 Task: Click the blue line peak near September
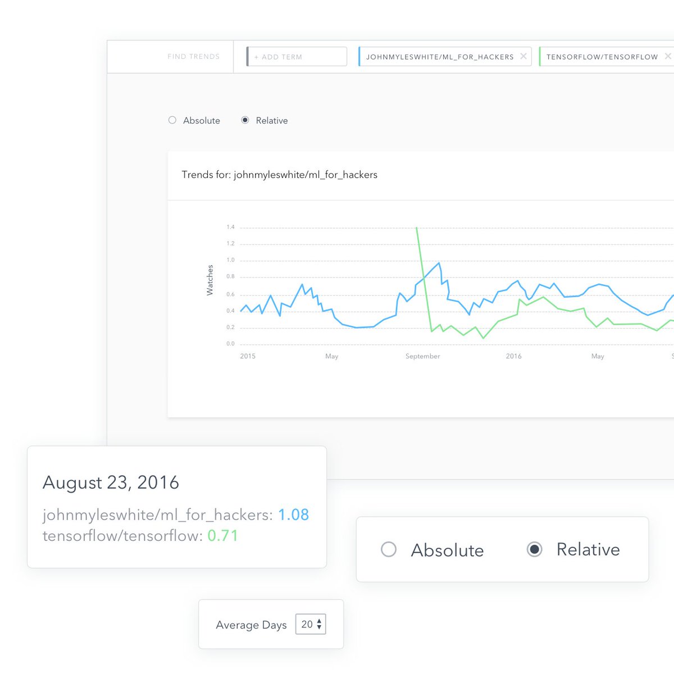pyautogui.click(x=439, y=263)
